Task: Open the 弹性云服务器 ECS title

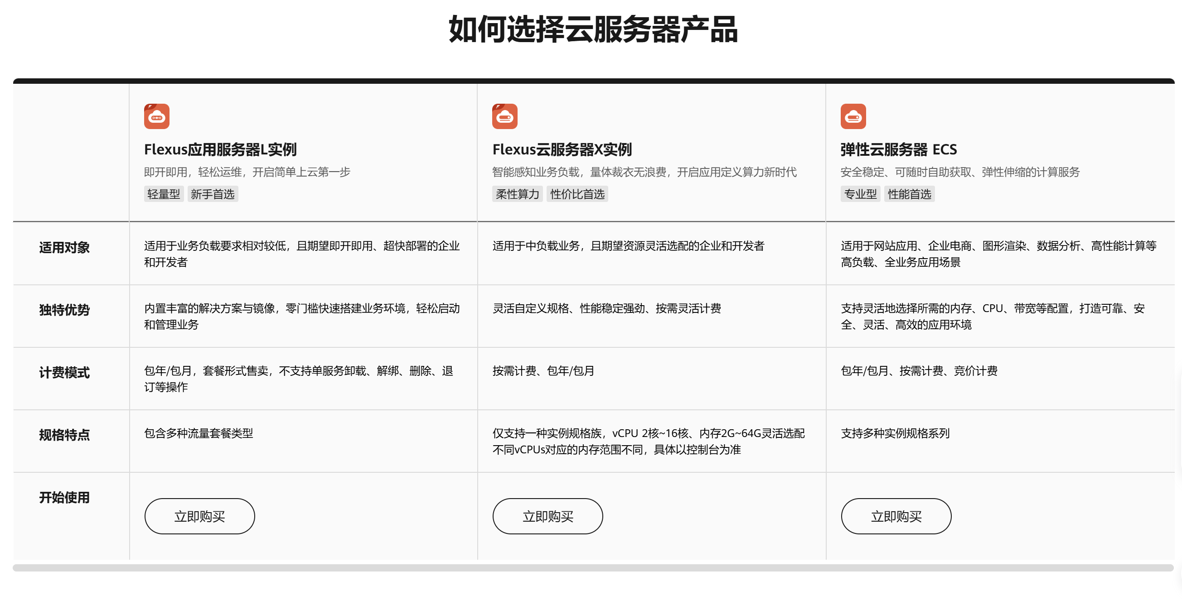Action: (898, 150)
